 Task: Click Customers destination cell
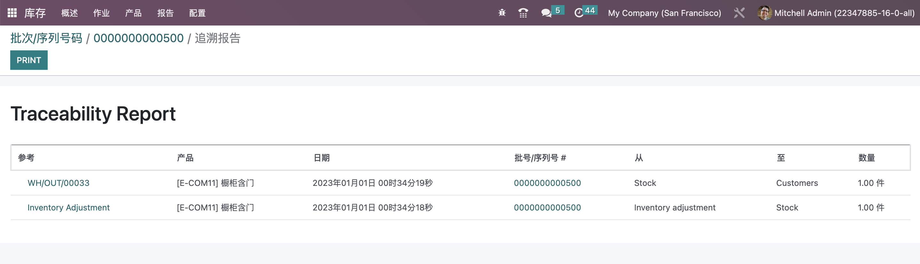point(797,183)
